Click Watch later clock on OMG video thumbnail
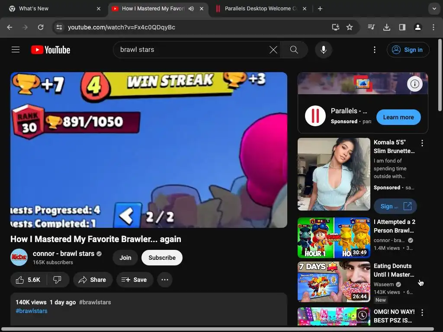The image size is (443, 332). (x=363, y=315)
